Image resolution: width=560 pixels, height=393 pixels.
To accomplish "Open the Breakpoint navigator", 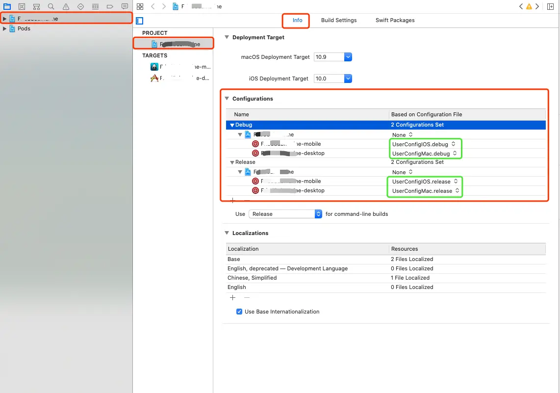I will (110, 6).
